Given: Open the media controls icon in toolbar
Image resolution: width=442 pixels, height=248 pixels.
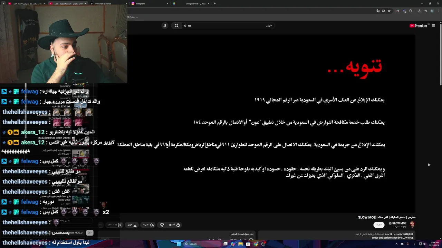Looking at the screenshot, I should point(425,11).
